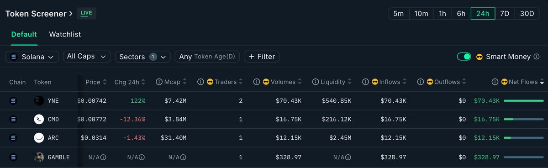Click the GAMBLE token avatar
Image resolution: width=548 pixels, height=168 pixels.
tap(39, 157)
